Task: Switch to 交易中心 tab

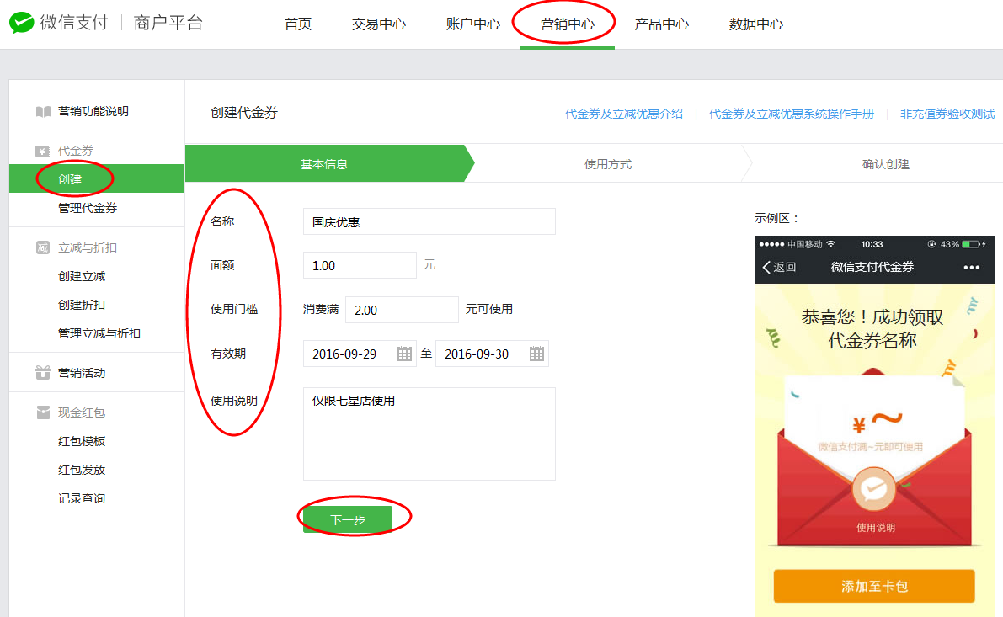Action: pyautogui.click(x=379, y=24)
